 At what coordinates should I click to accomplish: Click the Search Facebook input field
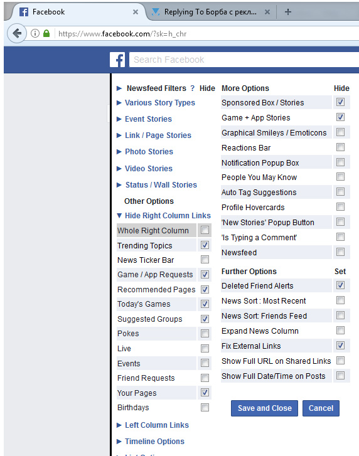[x=244, y=60]
